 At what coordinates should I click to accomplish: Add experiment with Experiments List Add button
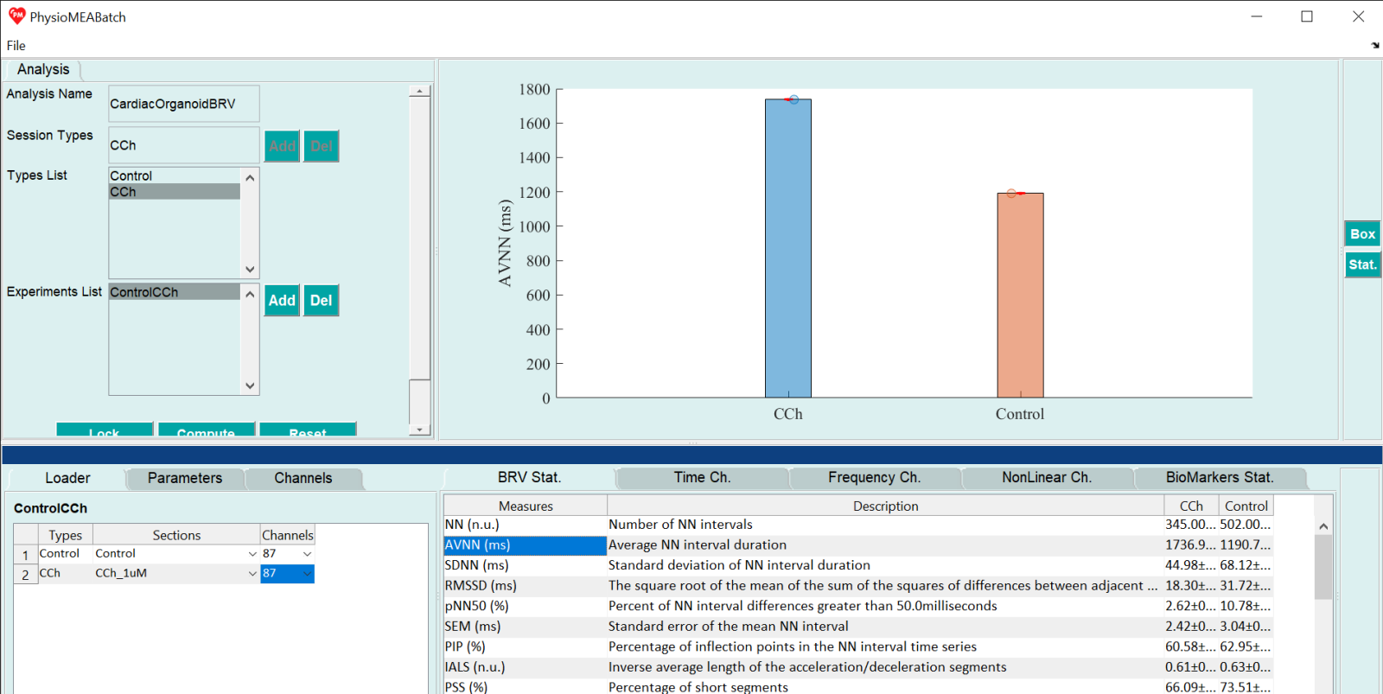click(282, 300)
